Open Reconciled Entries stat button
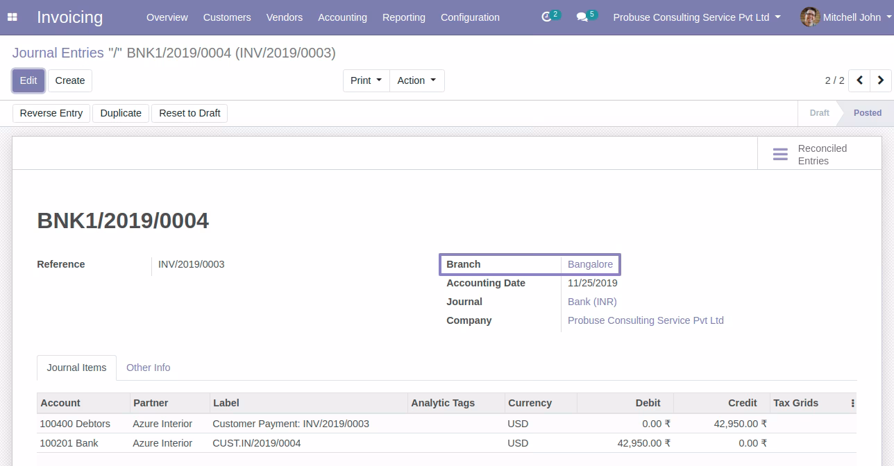This screenshot has height=466, width=894. (819, 154)
